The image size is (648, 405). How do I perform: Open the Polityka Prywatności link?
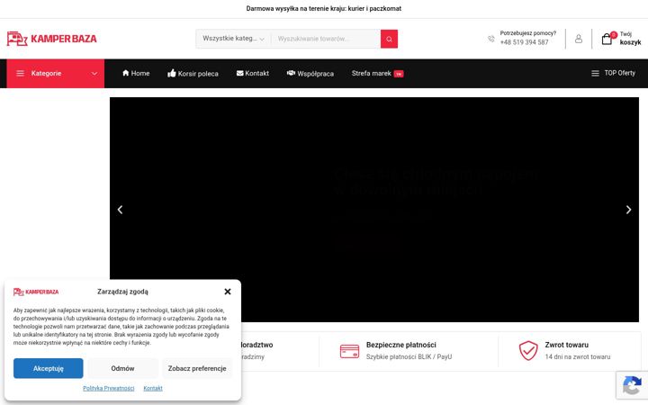(x=108, y=389)
